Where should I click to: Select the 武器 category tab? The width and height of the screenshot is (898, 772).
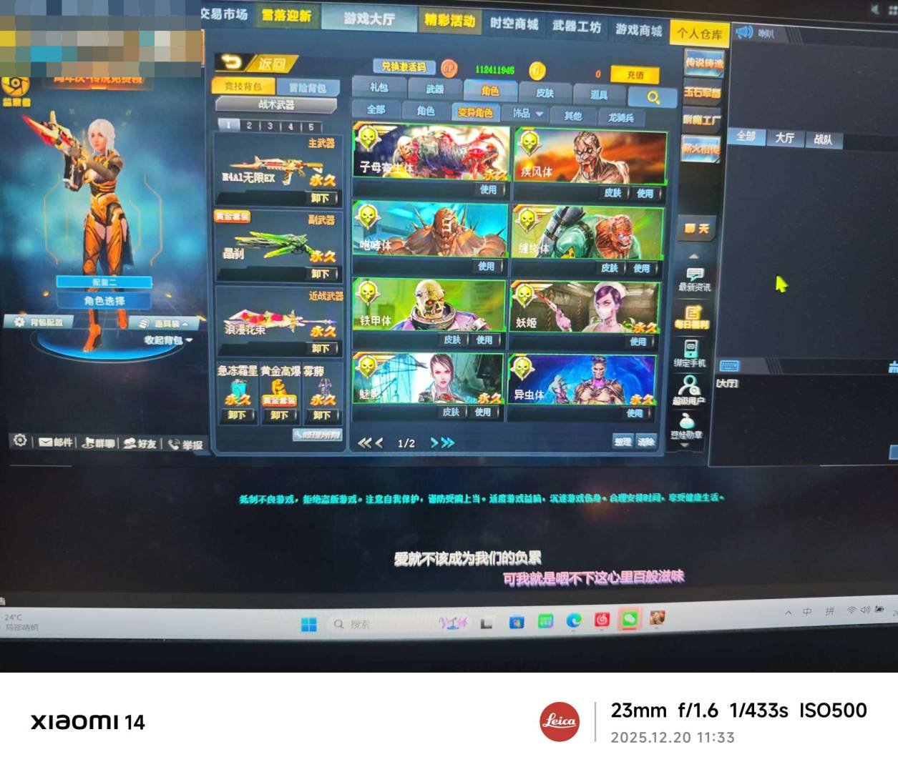click(x=434, y=89)
